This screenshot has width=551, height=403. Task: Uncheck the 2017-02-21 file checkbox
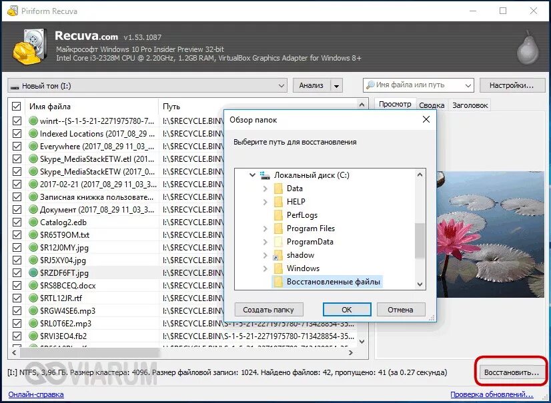(17, 185)
